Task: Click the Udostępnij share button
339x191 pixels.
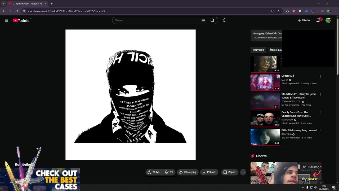Action: (188, 172)
